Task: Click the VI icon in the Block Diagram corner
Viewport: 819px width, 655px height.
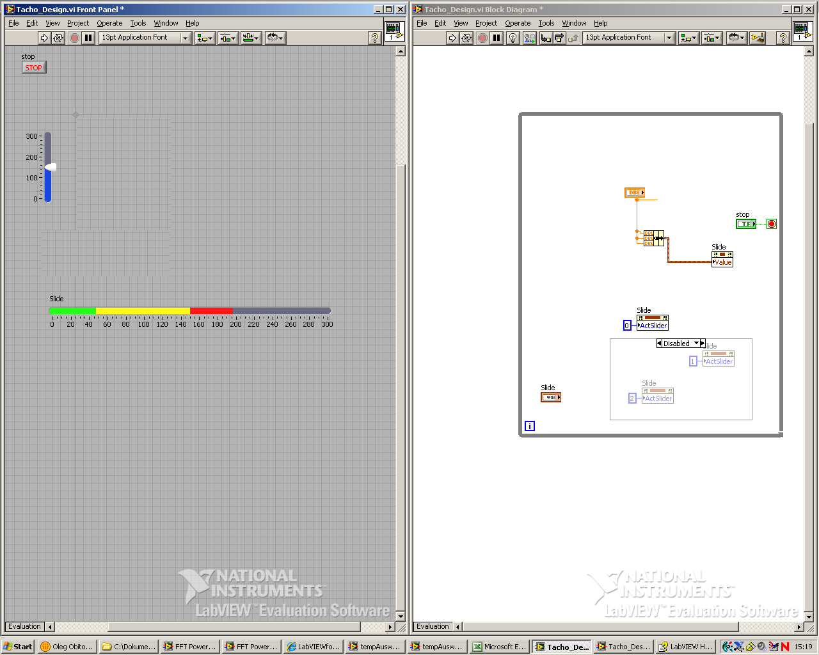Action: [802, 31]
